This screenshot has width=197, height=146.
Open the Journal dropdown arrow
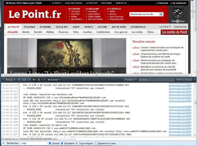coord(59,80)
